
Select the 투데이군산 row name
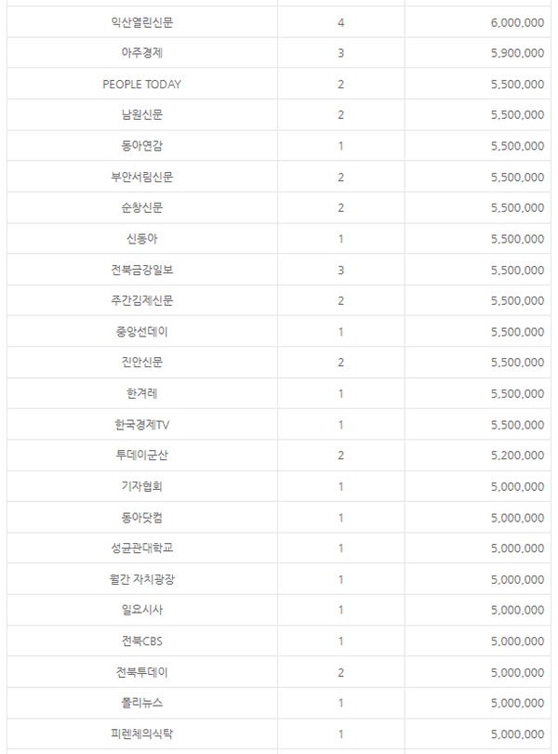coord(141,456)
